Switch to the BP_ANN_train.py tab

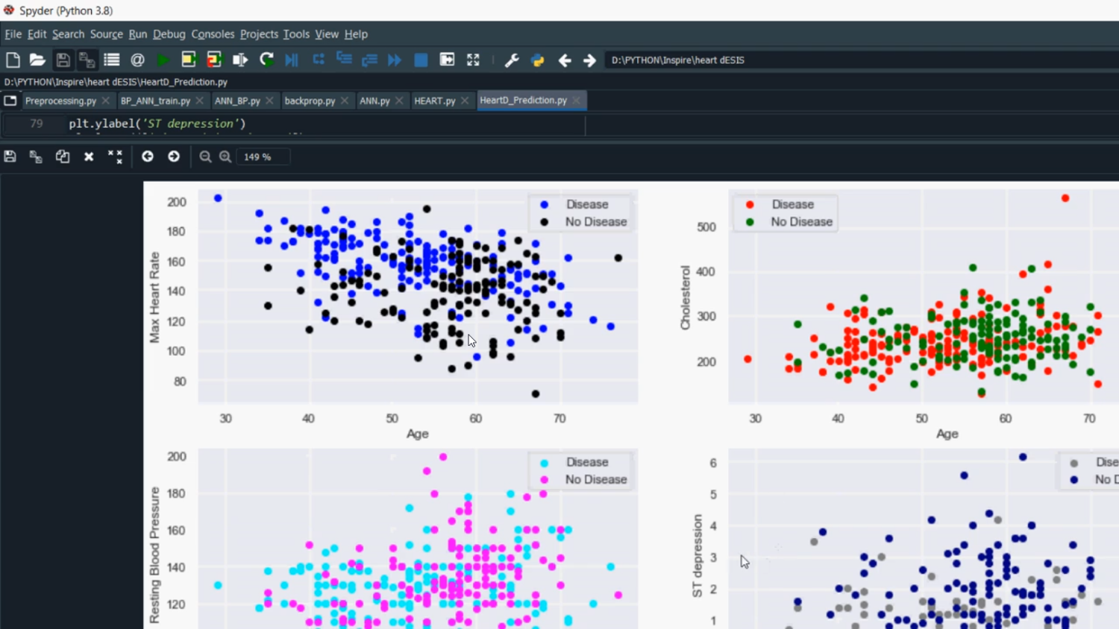pyautogui.click(x=155, y=101)
